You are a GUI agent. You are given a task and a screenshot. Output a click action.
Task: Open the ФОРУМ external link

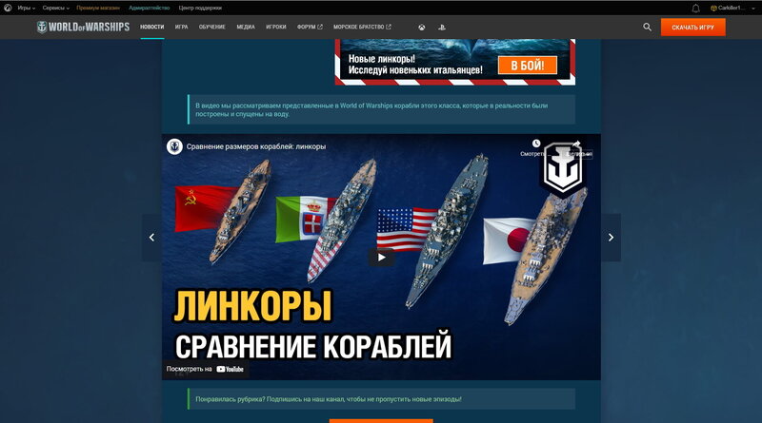point(310,28)
